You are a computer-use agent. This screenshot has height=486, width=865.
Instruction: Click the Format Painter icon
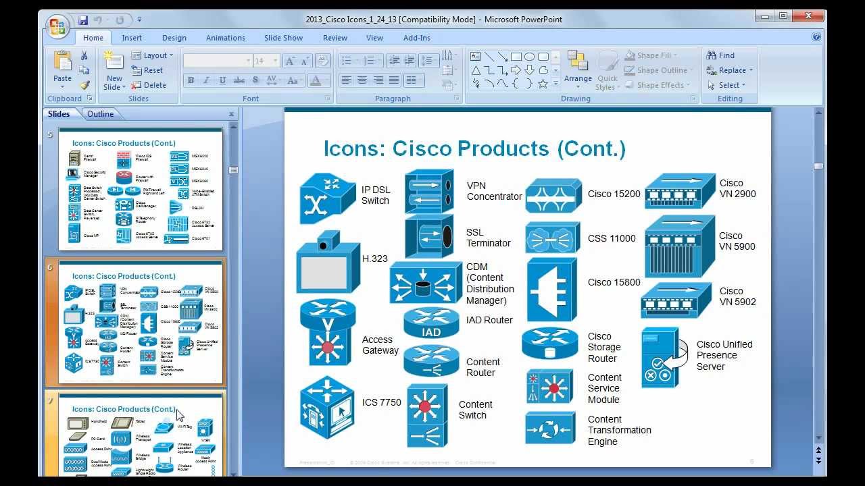point(84,85)
